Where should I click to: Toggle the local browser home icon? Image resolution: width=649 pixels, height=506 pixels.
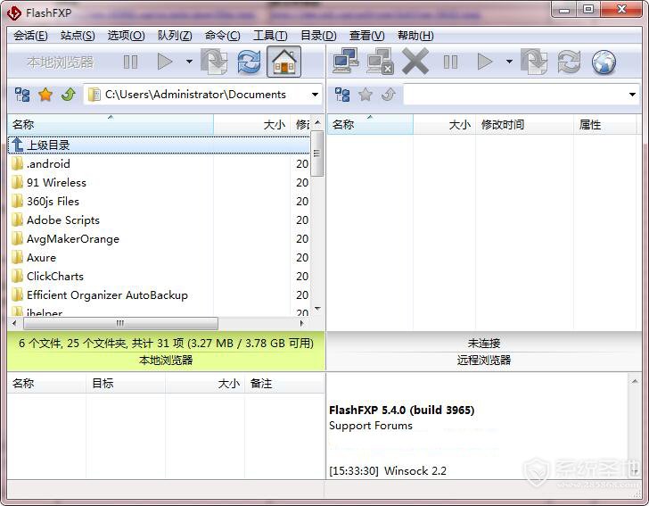pos(283,62)
